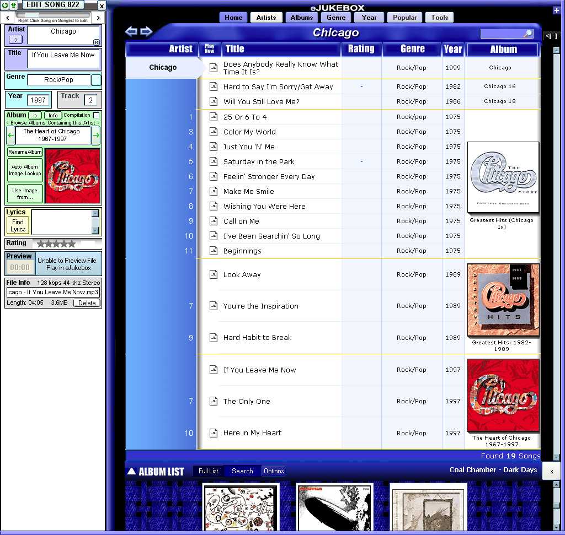
Task: Click the green upload arrow icon
Action: click(x=13, y=6)
